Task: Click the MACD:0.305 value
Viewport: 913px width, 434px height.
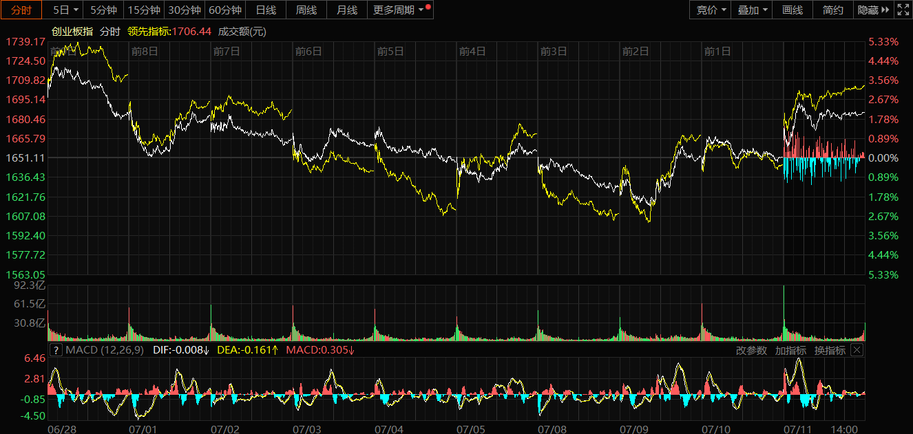Action: tap(320, 350)
